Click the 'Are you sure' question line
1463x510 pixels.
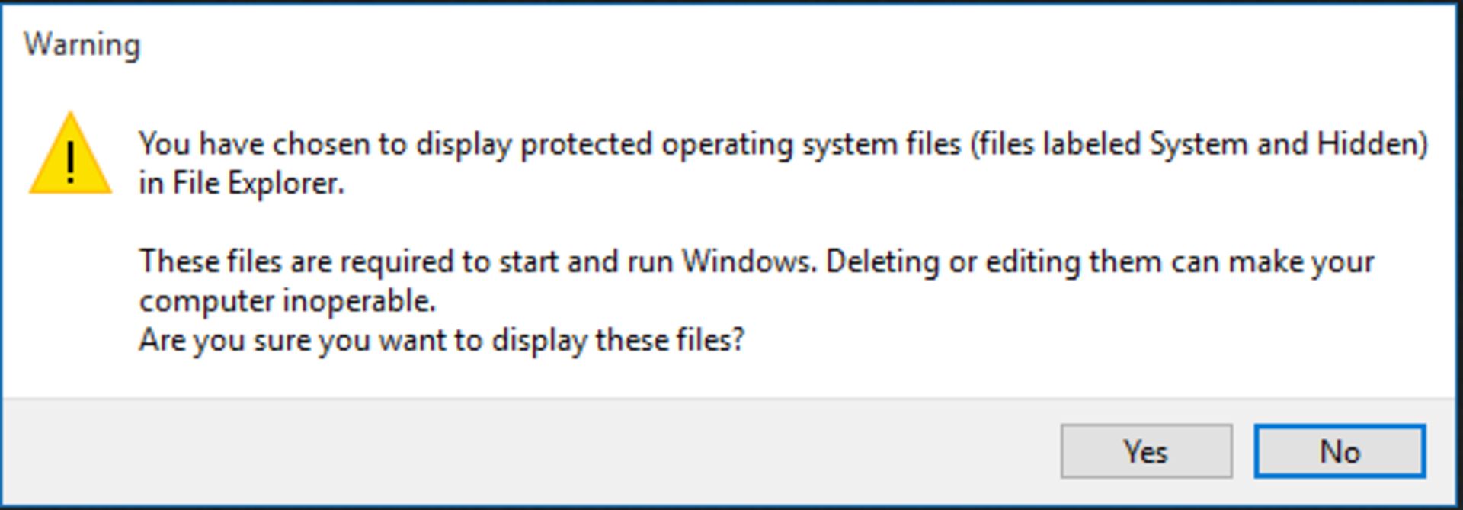click(441, 340)
